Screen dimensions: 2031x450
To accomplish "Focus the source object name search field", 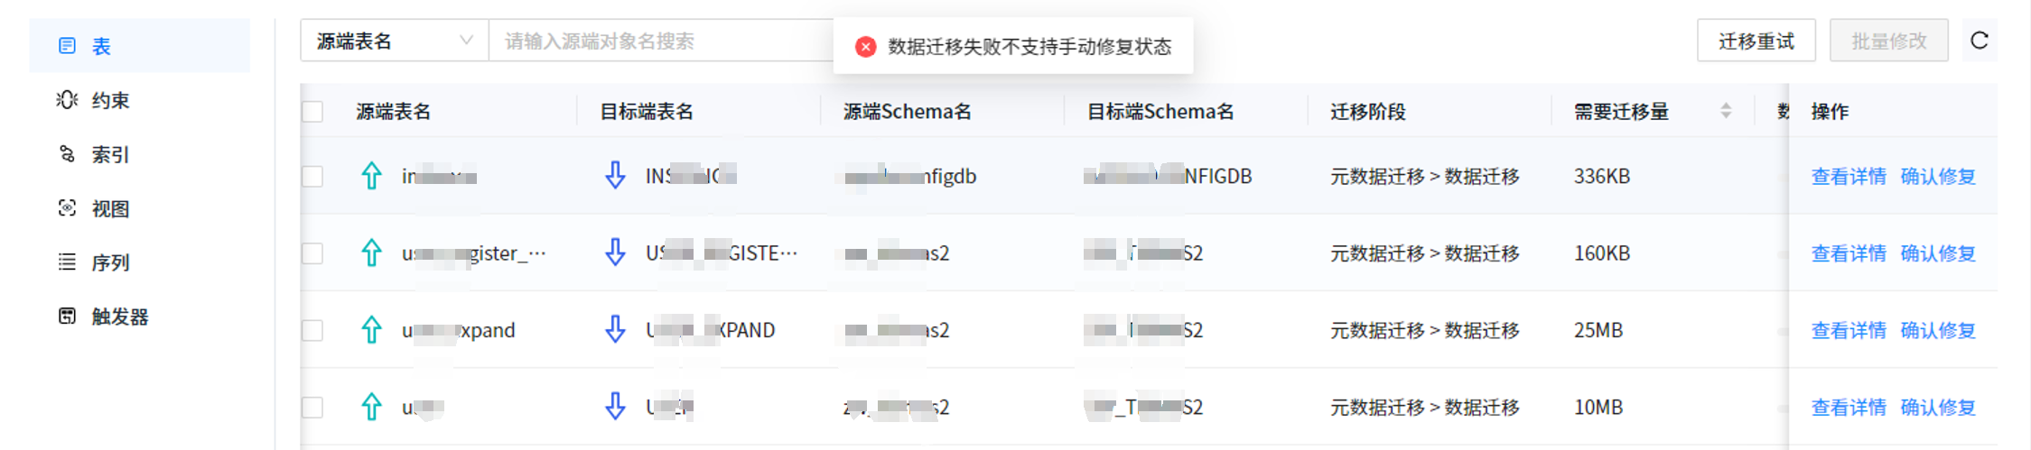I will tap(659, 41).
